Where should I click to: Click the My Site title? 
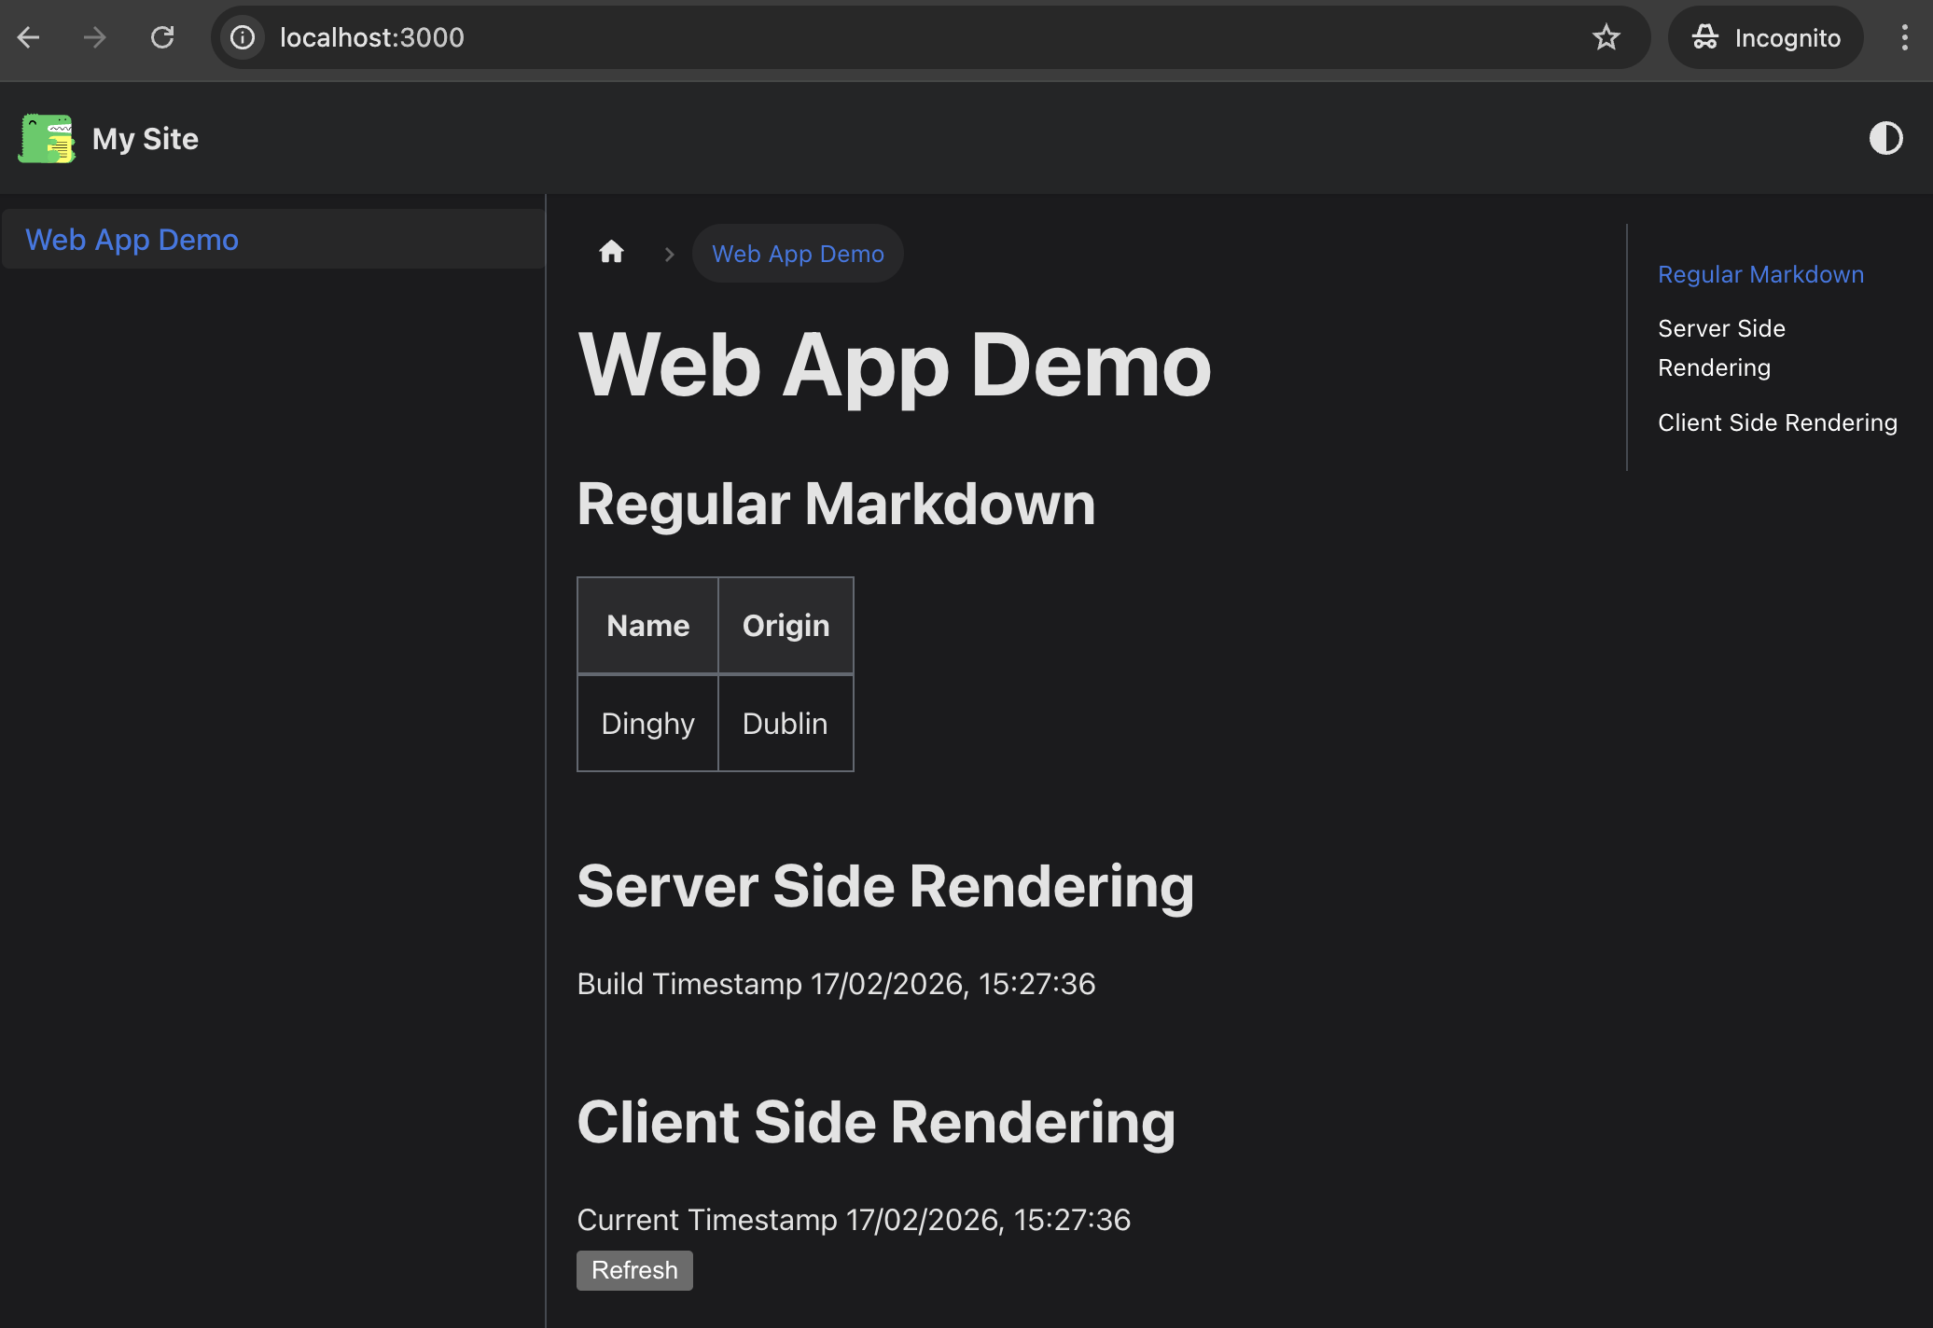[146, 139]
